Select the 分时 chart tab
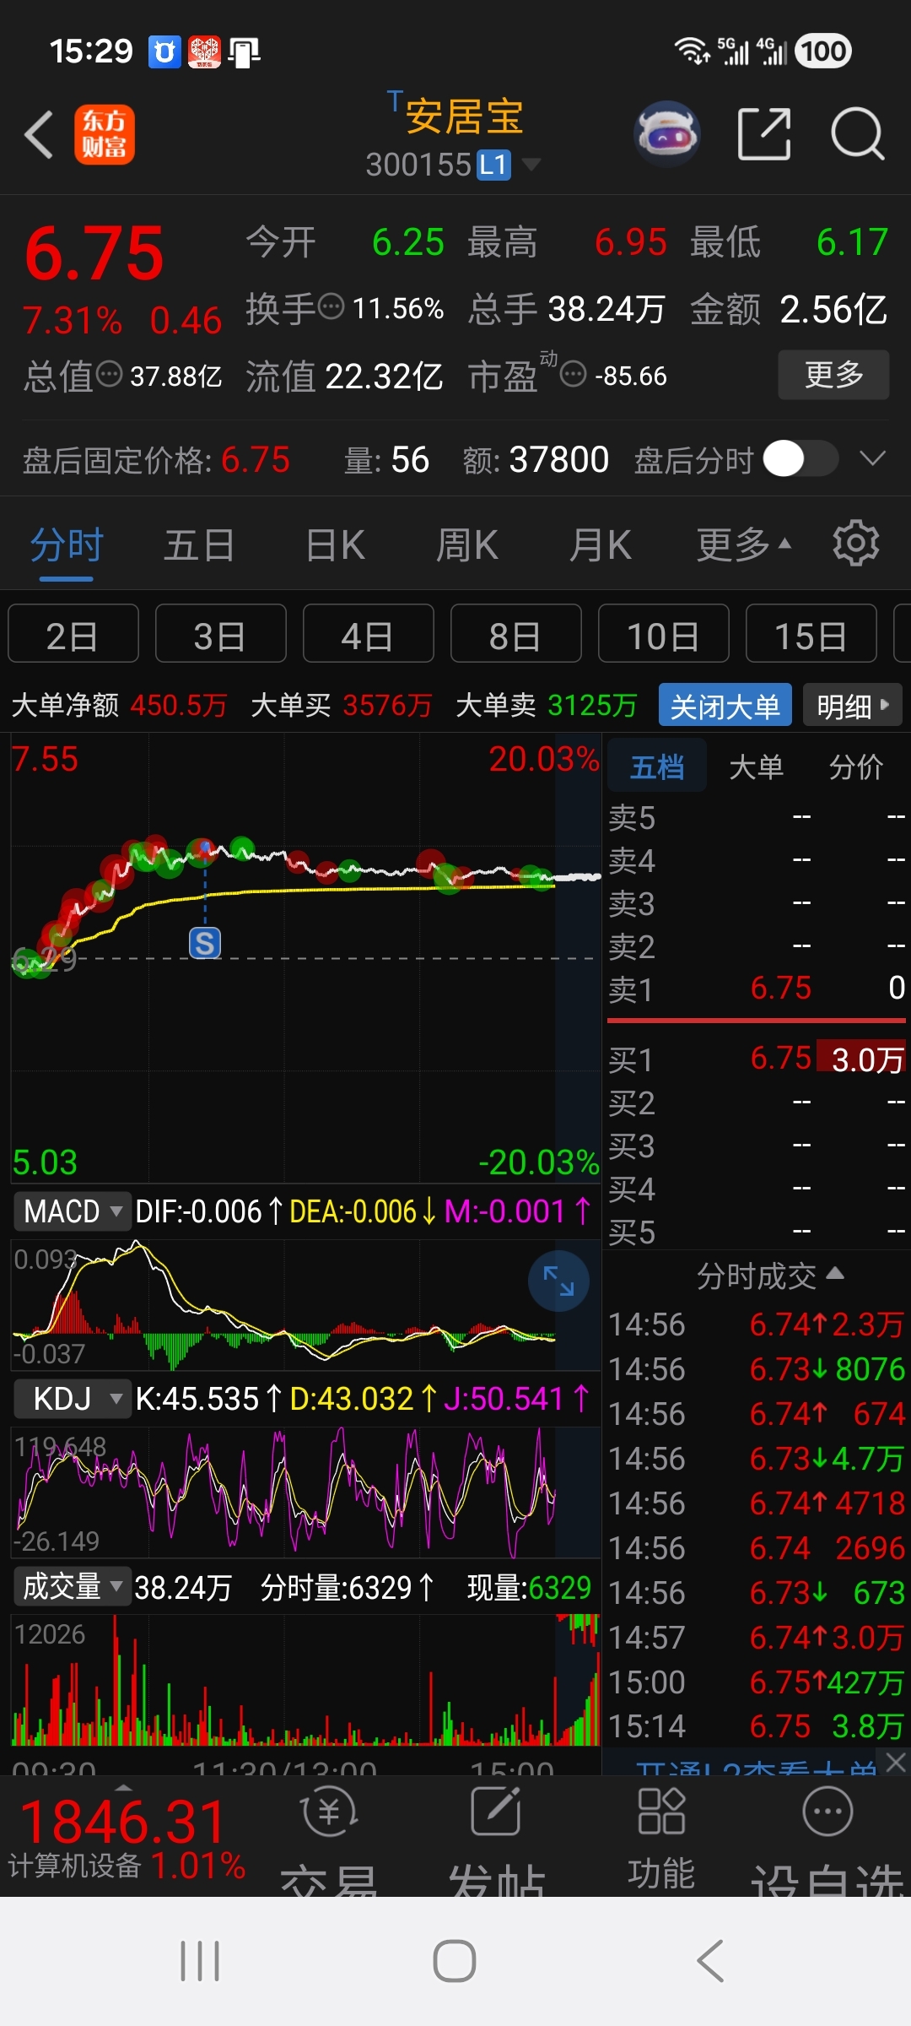 [67, 544]
